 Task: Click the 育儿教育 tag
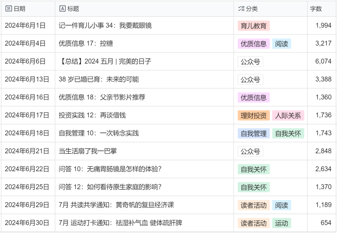click(254, 26)
